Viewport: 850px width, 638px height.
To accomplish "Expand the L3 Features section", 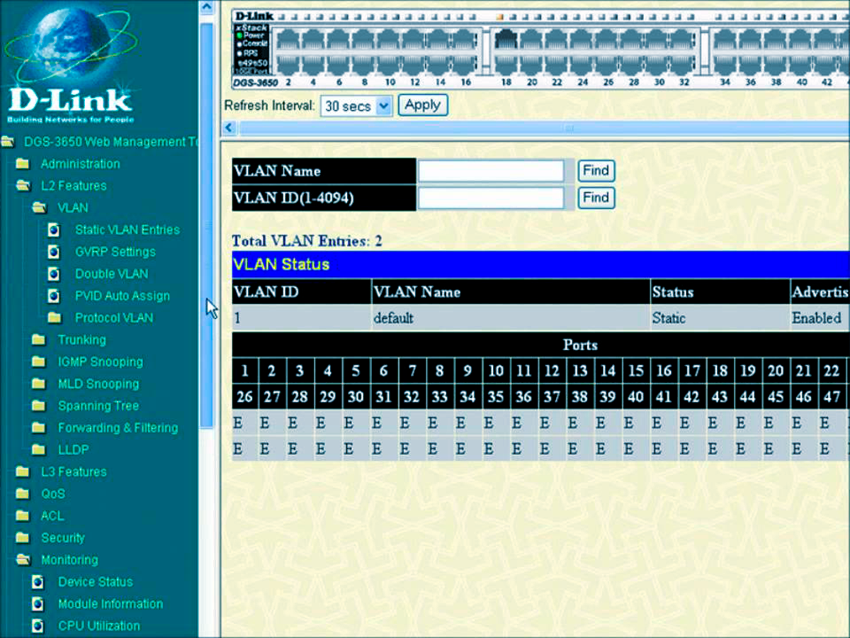I will (74, 471).
